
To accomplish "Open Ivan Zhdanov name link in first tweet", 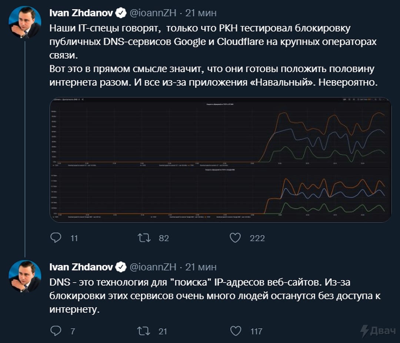I will (81, 13).
